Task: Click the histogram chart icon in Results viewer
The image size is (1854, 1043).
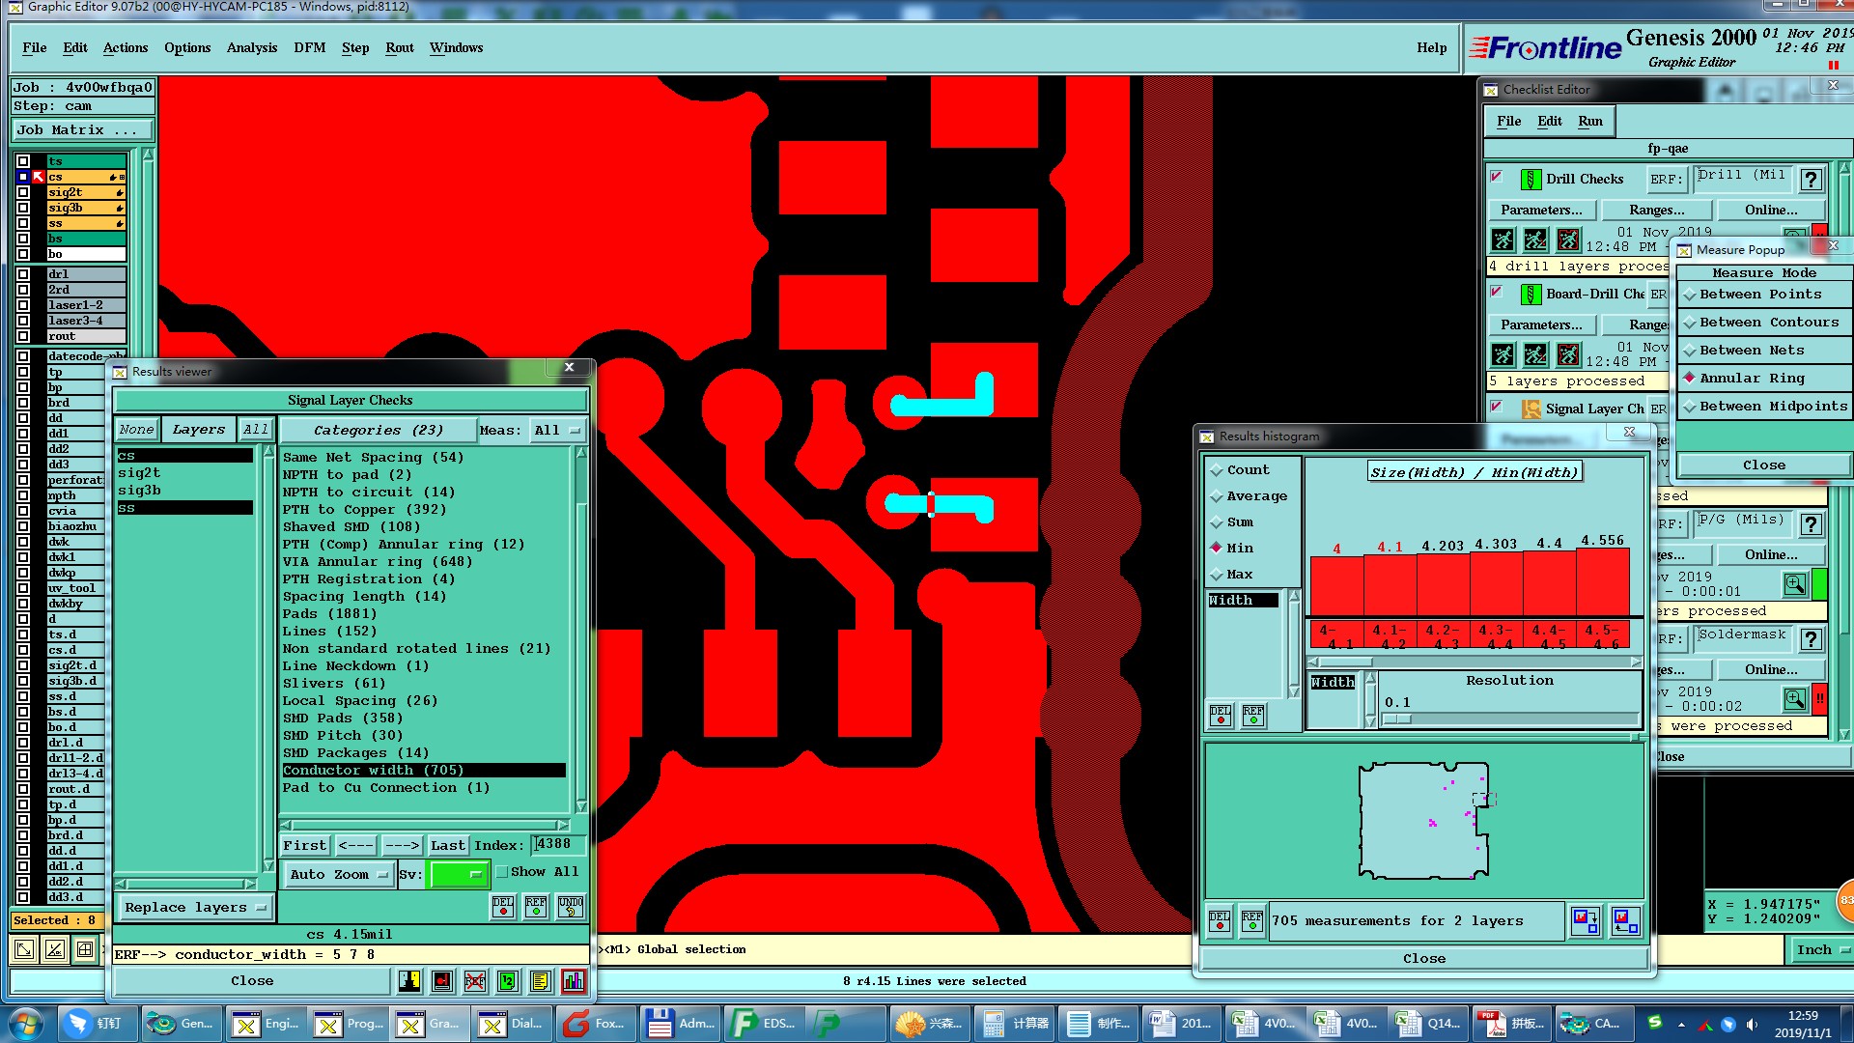Action: [x=573, y=981]
